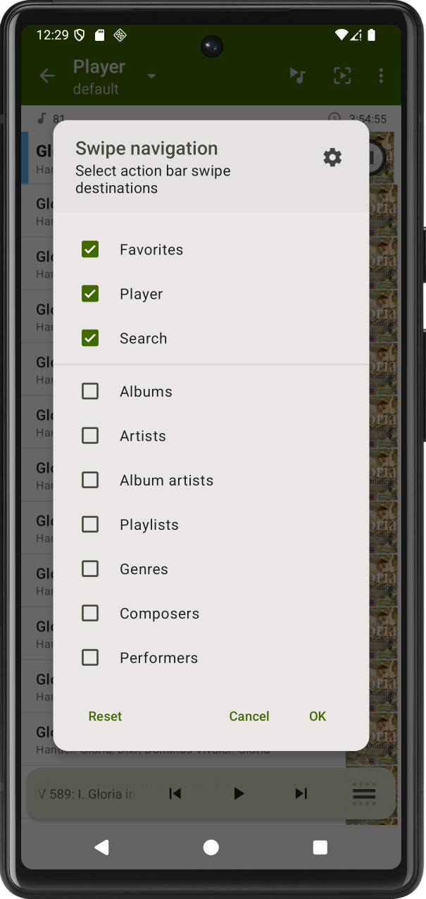The width and height of the screenshot is (426, 899).
Task: Skip to previous track
Action: click(x=175, y=794)
